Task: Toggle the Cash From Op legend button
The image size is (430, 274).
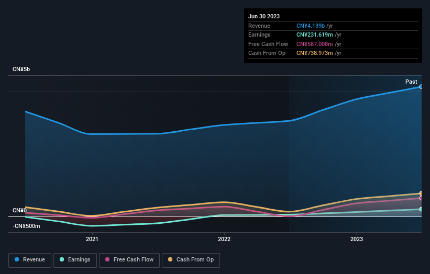Action: click(191, 260)
